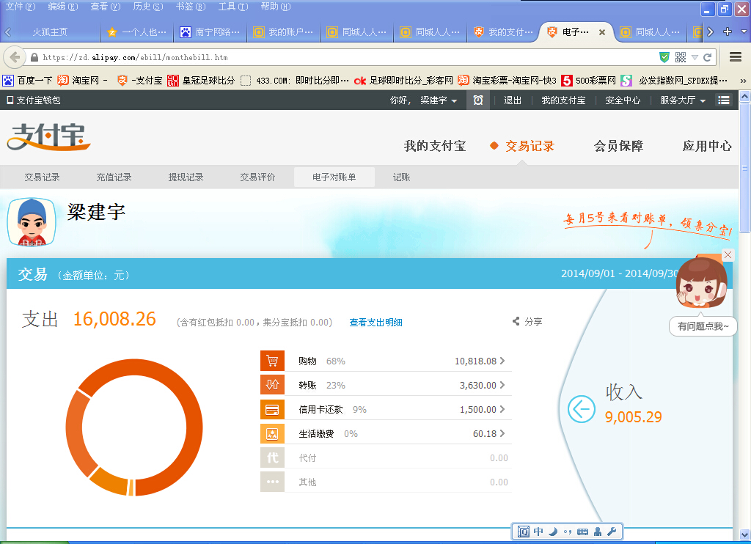Open the list icon right of 服务大厅
Image resolution: width=751 pixels, height=544 pixels.
coord(724,100)
